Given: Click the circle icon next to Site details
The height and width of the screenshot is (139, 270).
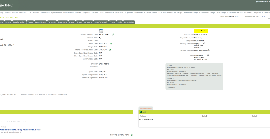Looking at the screenshot, I should click(208, 55).
